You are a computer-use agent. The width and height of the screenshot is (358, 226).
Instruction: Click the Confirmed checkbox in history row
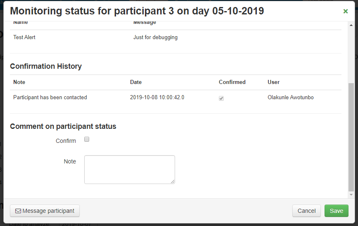[221, 98]
